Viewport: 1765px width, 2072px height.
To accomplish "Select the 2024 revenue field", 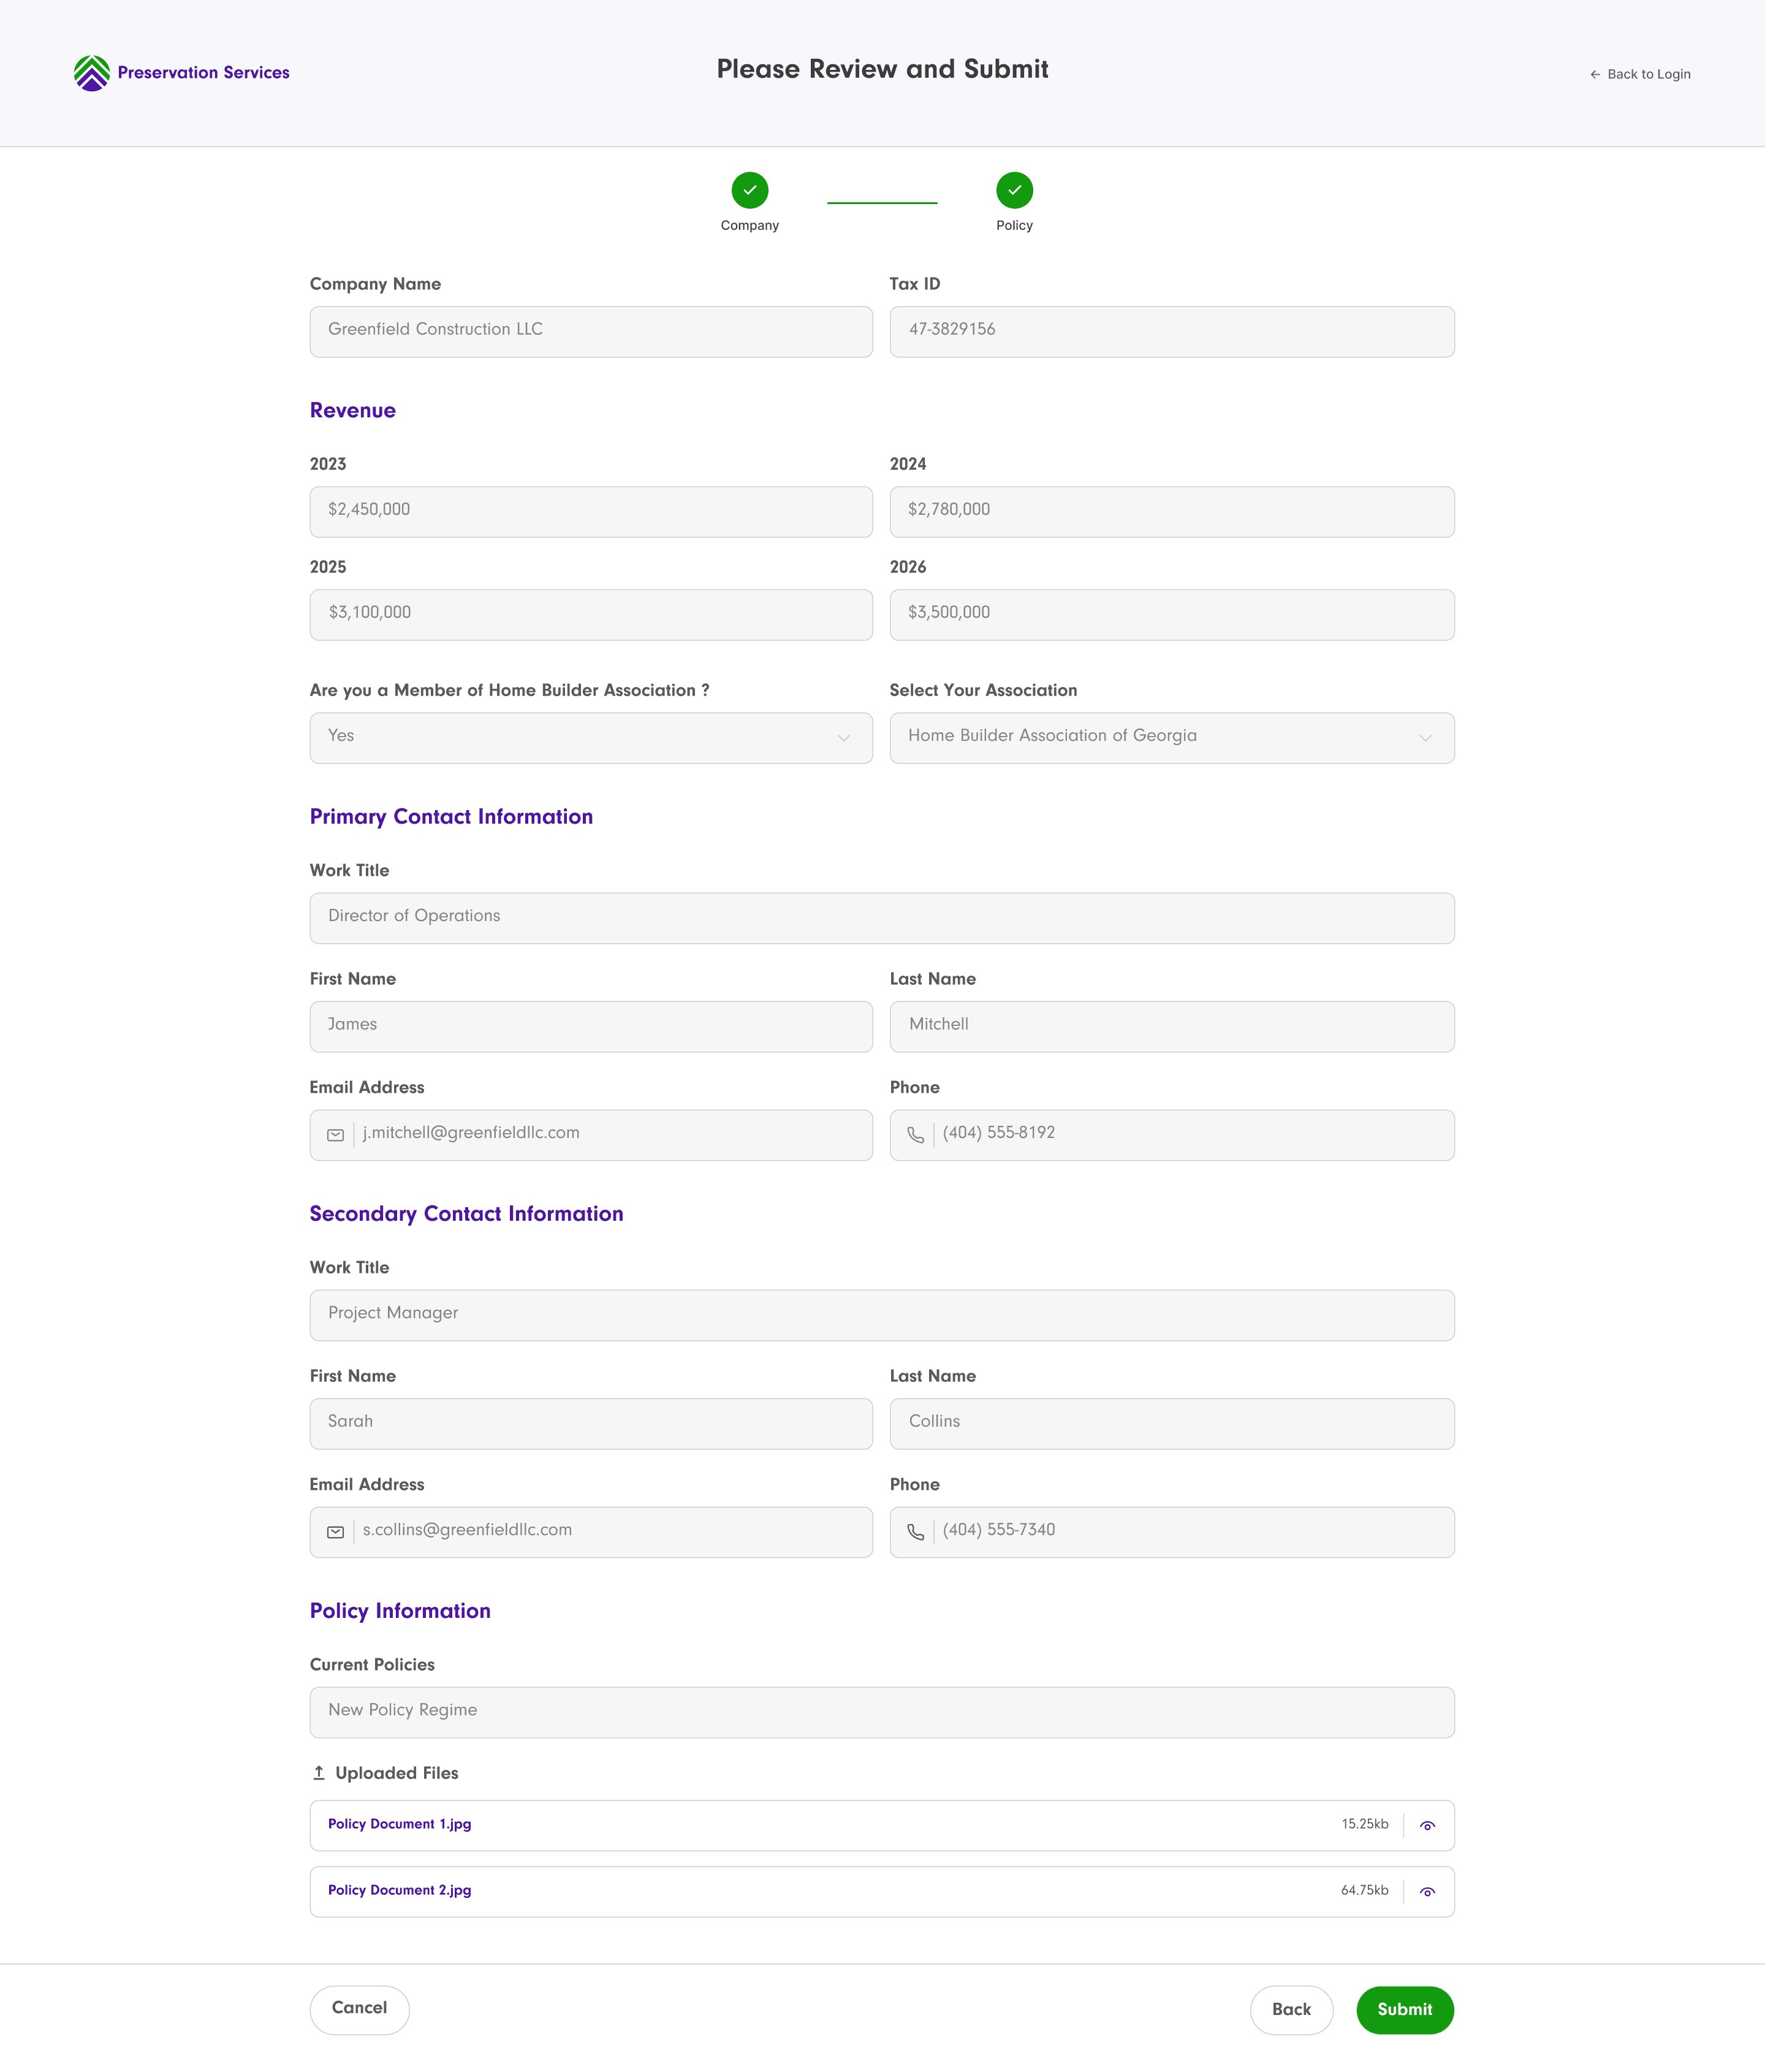I will (x=1172, y=512).
